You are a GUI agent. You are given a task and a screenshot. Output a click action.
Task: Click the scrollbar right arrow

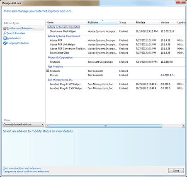(x=183, y=126)
